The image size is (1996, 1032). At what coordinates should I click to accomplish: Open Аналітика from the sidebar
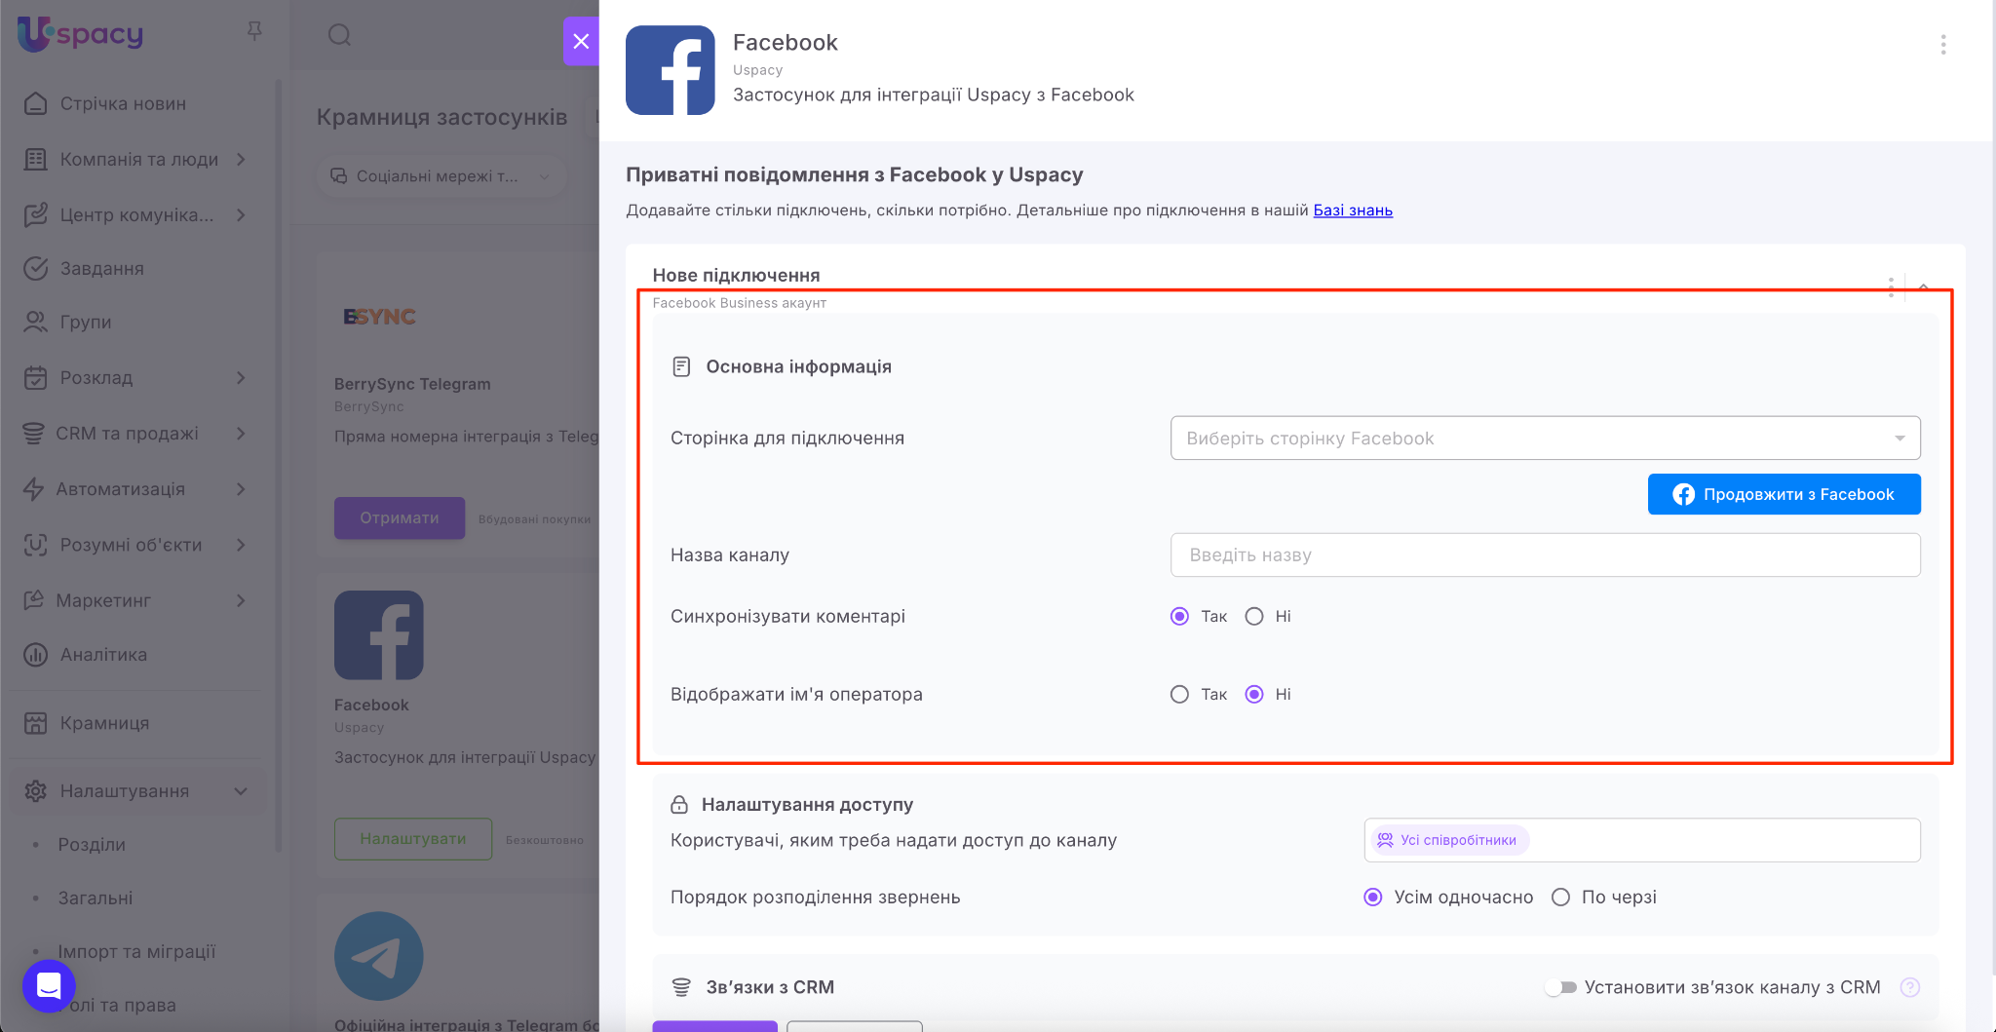click(103, 655)
